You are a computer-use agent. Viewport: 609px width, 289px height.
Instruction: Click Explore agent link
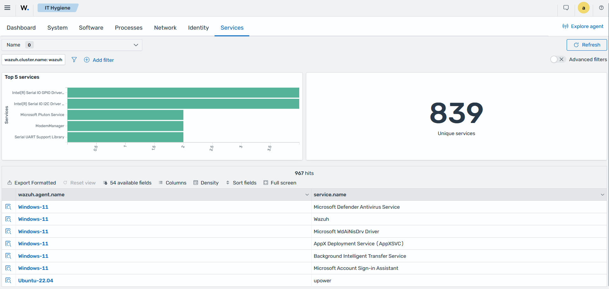coord(583,26)
